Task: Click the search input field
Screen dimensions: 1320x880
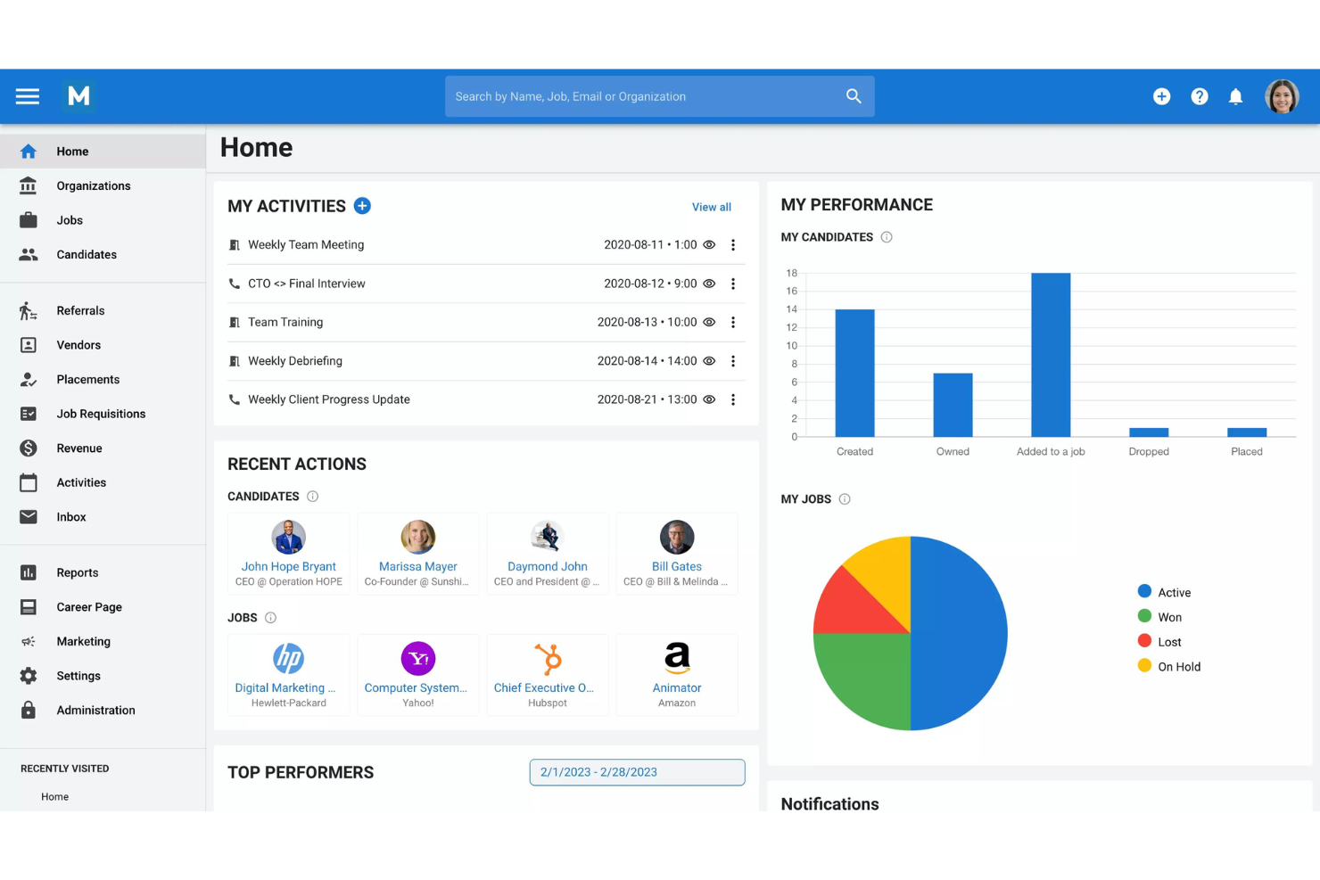Action: coord(642,96)
